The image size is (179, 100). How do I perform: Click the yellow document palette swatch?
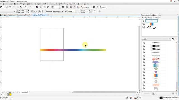10,94
